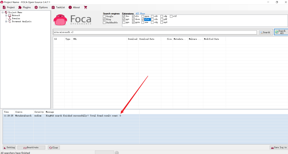
Task: Check the sxw extension
Action: pyautogui.click(x=143, y=22)
